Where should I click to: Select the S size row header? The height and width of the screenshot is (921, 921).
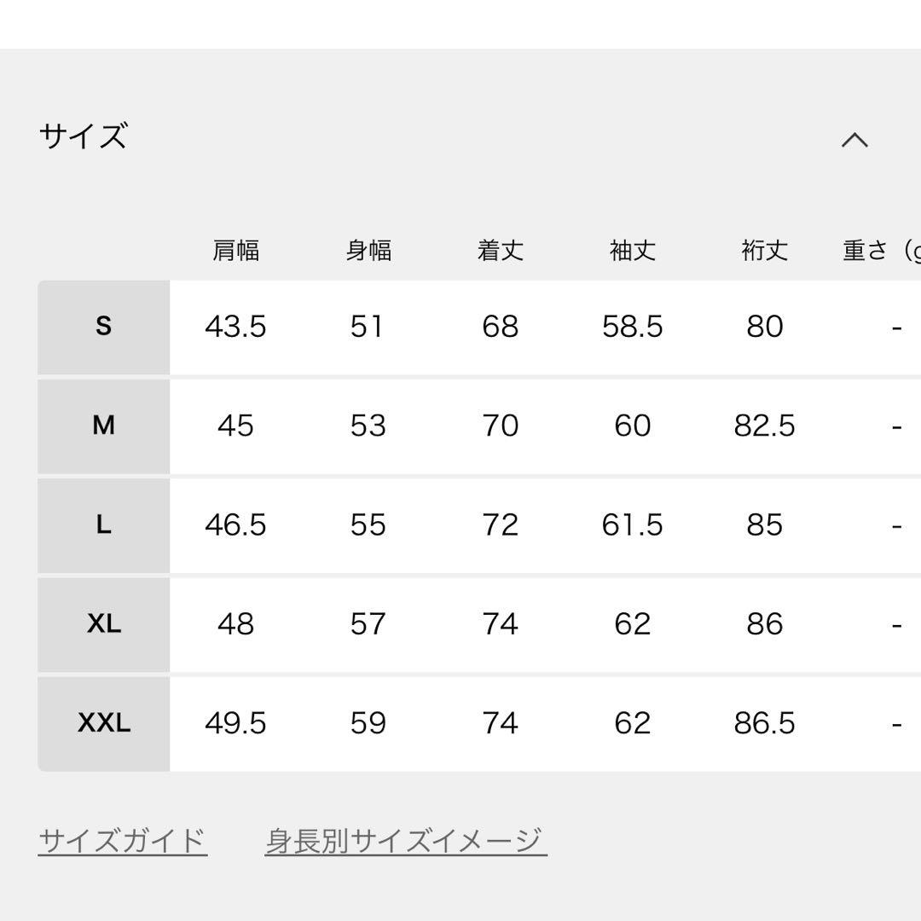[104, 327]
